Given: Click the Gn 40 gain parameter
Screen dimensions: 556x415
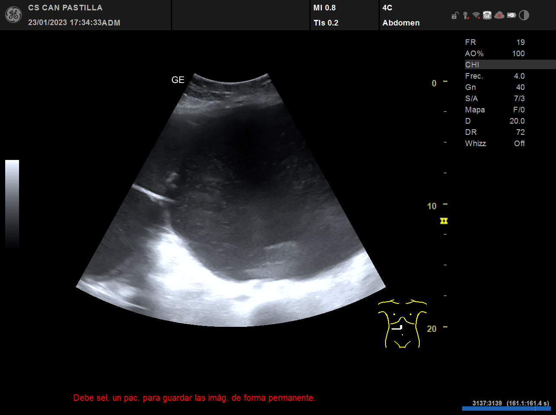Looking at the screenshot, I should [495, 87].
